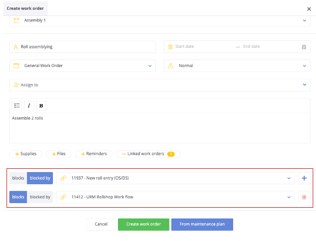This screenshot has height=241, width=316.
Task: Click the Roll assemblying title field
Action: (x=82, y=47)
